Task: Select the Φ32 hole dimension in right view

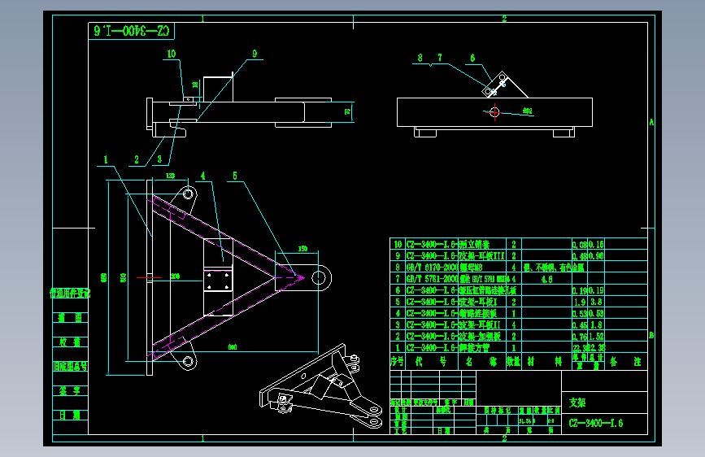Action: (528, 111)
